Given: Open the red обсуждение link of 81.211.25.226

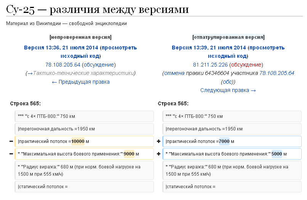Looking at the screenshot, I should pos(246,65).
